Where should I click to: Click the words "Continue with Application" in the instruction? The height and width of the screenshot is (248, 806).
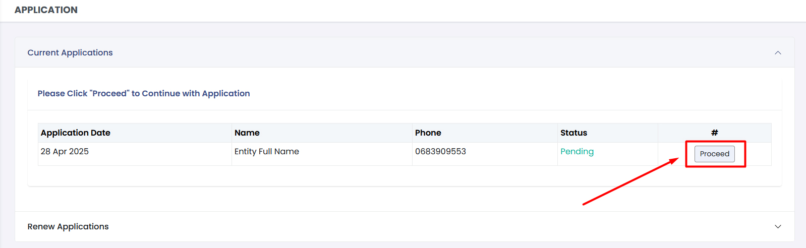(196, 93)
